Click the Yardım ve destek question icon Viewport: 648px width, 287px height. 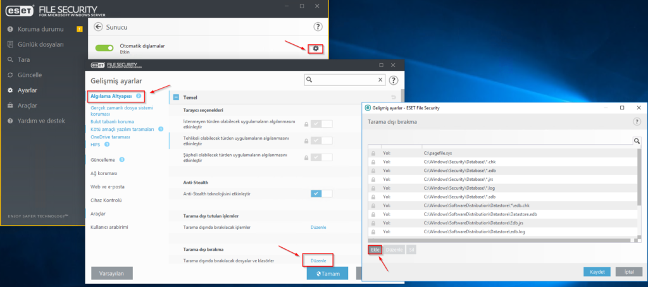coord(10,121)
